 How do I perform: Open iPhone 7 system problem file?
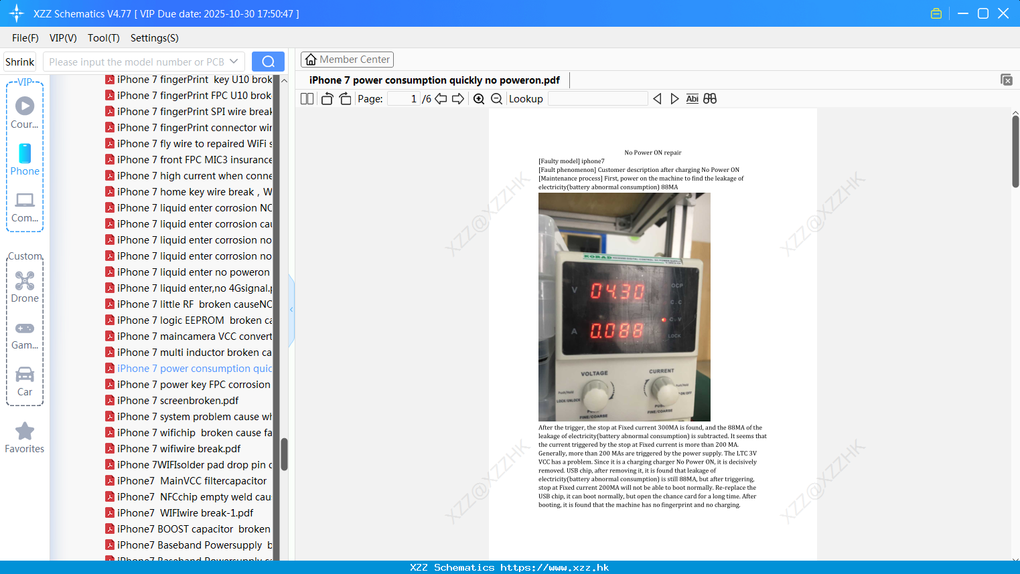188,417
